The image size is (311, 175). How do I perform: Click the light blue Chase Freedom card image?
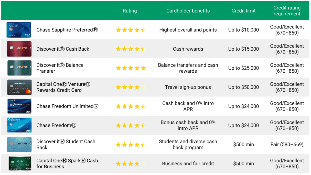pyautogui.click(x=19, y=125)
